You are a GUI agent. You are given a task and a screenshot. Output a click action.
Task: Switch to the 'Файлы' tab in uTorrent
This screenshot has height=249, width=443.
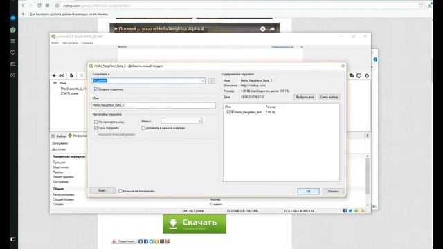tap(59, 136)
